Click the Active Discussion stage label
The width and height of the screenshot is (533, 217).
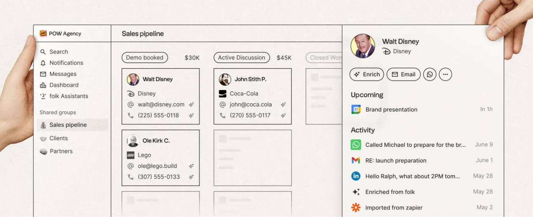(242, 58)
